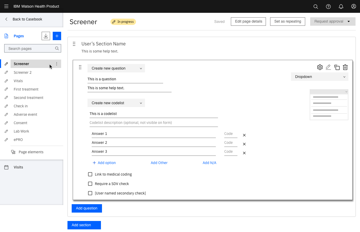Duplicate the question with copy icon
The image size is (360, 232).
(x=337, y=67)
